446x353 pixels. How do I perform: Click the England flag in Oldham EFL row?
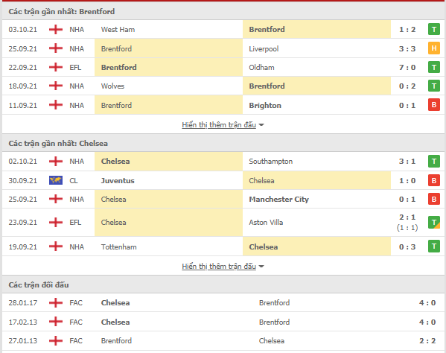pyautogui.click(x=56, y=68)
